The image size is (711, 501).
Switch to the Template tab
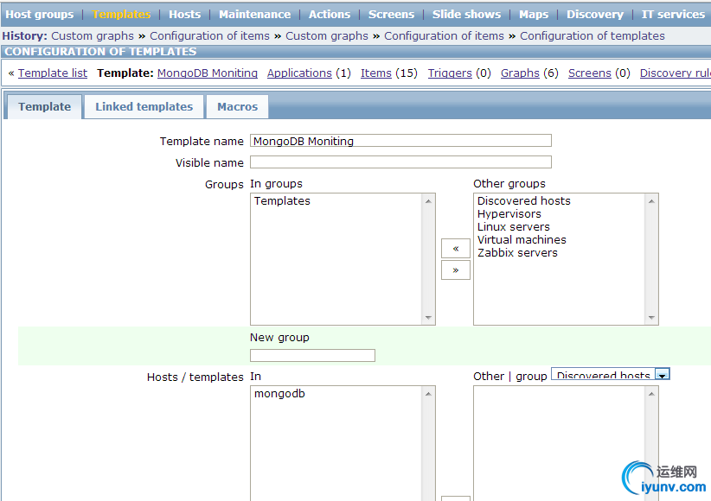[44, 107]
